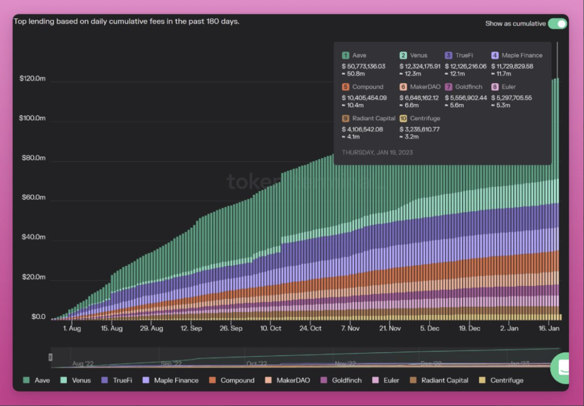The image size is (584, 406).
Task: Click the 7. Nov x-axis label
Action: point(351,329)
